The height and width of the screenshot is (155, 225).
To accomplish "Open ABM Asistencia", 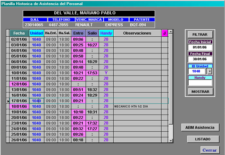I will (200, 127).
